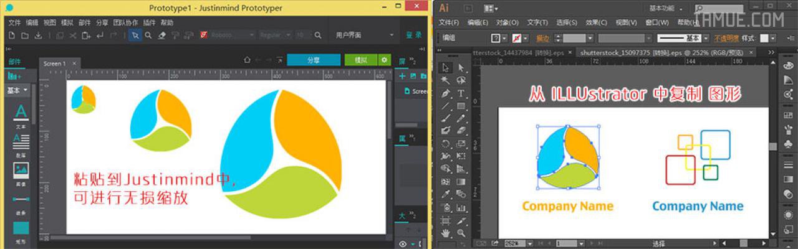Open the 模拟 menu in Justinmind menu bar

pos(67,22)
